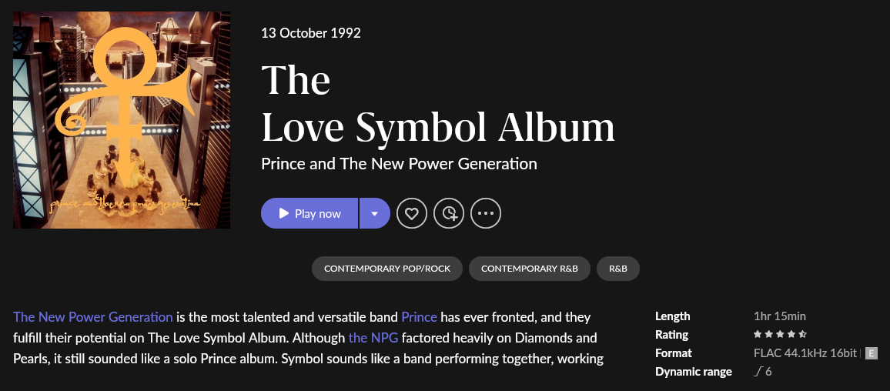This screenshot has height=391, width=890.
Task: Expand the Play now dropdown arrow
Action: click(374, 213)
